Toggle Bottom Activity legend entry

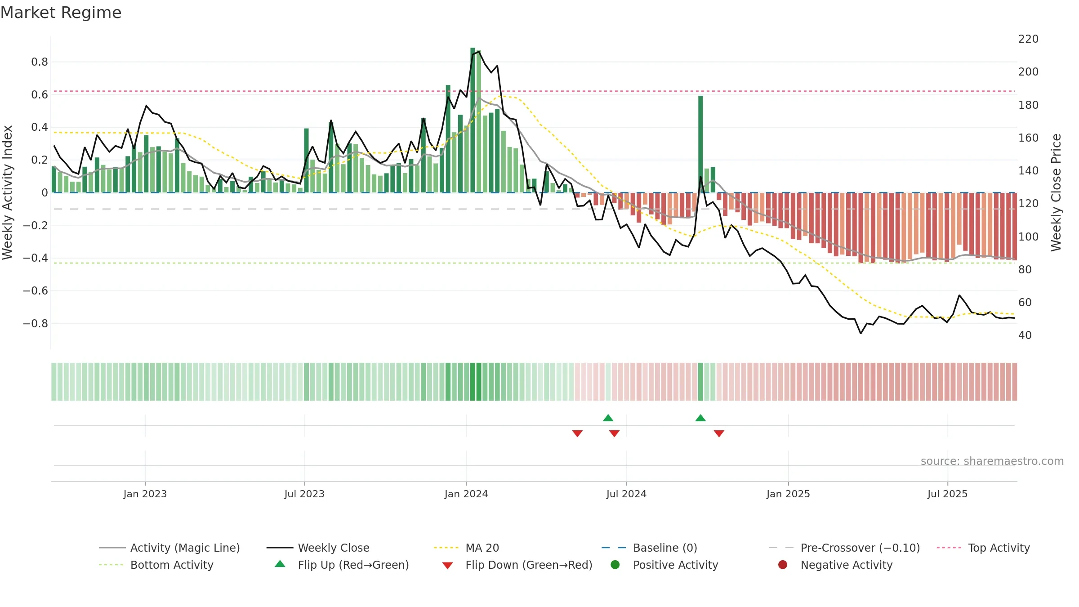[156, 565]
